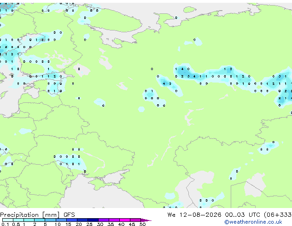Click the legend value label '0.5'
The width and height of the screenshot is (292, 226).
tap(16, 224)
